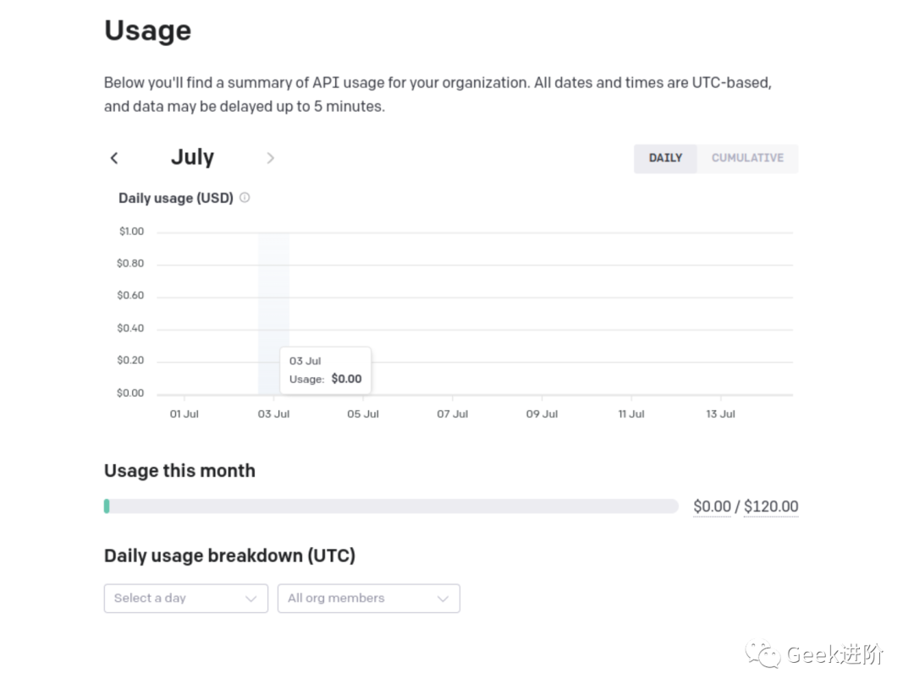The image size is (914, 695).
Task: Click the 13 Jul label on the chart axis
Action: [721, 414]
